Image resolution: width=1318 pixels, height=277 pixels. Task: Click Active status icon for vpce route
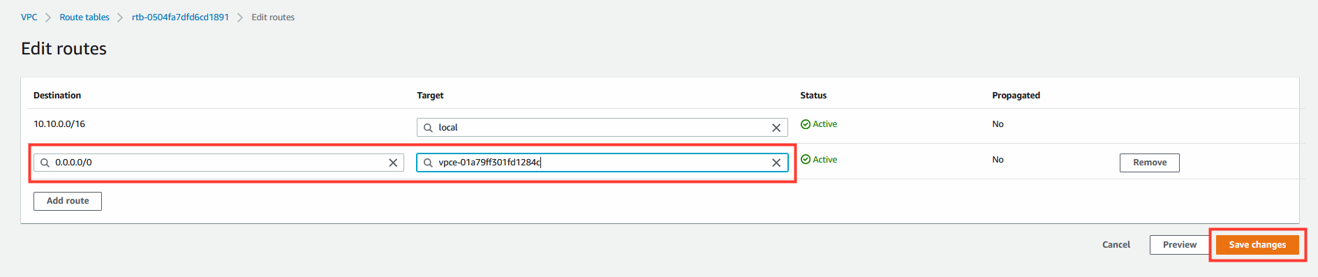[806, 160]
